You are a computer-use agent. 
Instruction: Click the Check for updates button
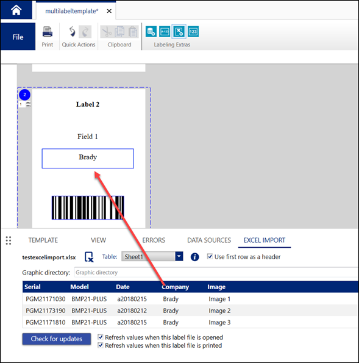pyautogui.click(x=57, y=339)
